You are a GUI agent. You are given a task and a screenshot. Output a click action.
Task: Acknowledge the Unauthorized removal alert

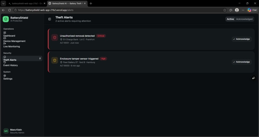(242, 39)
